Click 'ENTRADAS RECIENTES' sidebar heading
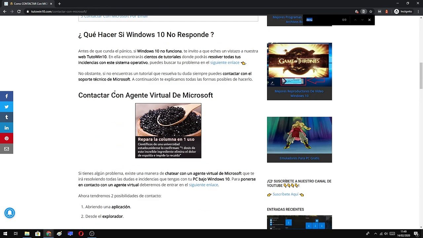Image resolution: width=423 pixels, height=238 pixels. tap(286, 209)
